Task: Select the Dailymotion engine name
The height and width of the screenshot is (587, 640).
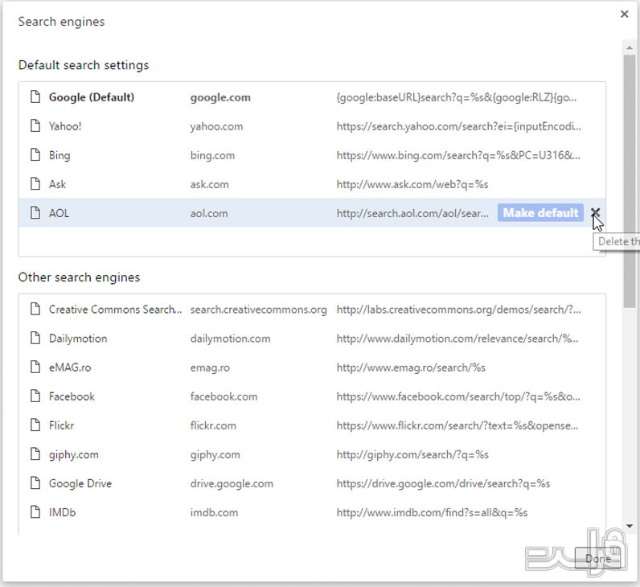Action: (x=78, y=339)
